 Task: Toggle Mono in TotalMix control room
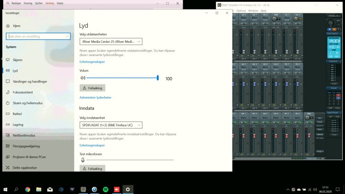pos(320,129)
